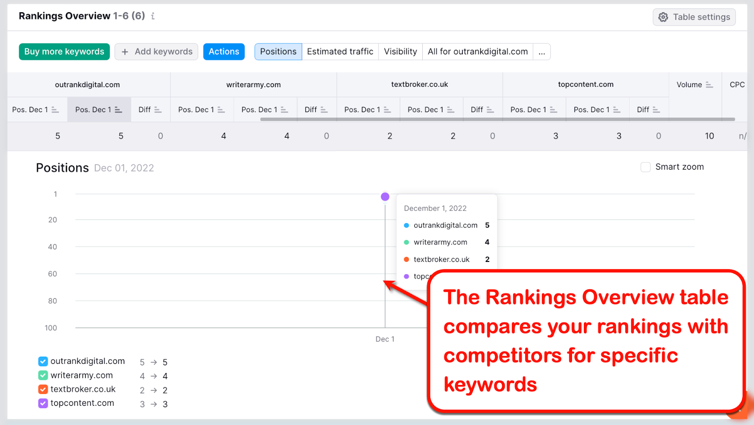Viewport: 754px width, 425px height.
Task: Open the more options ellipsis tab
Action: 542,52
